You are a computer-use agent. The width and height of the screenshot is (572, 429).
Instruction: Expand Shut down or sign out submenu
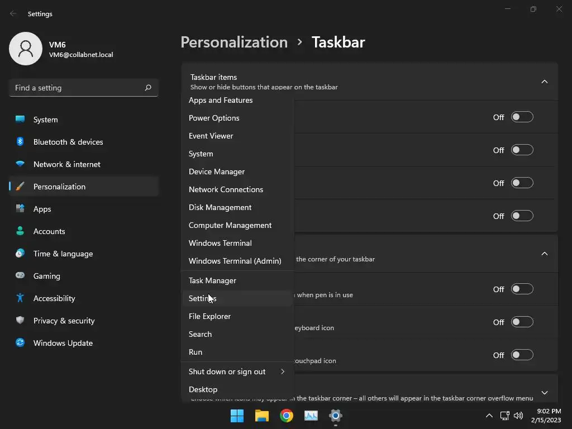pos(237,371)
